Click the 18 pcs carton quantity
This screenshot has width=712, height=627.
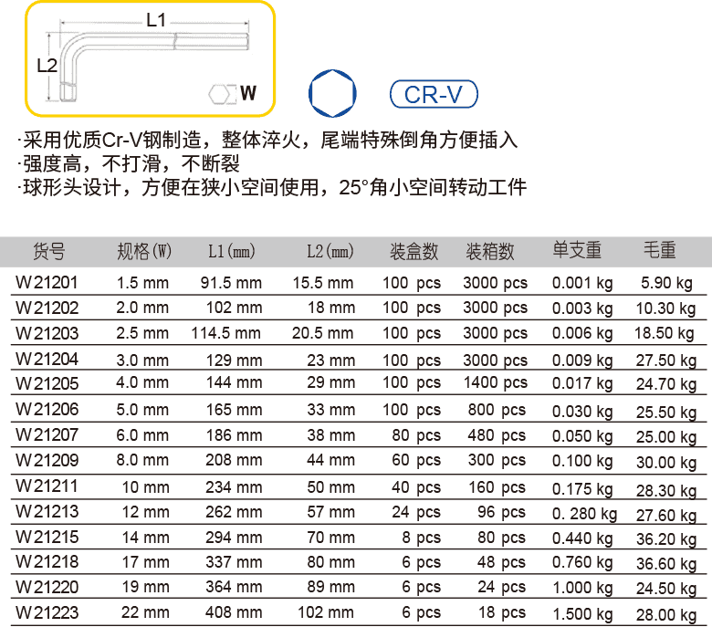point(502,612)
